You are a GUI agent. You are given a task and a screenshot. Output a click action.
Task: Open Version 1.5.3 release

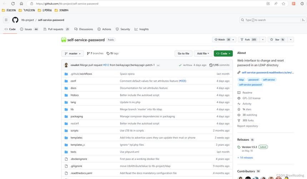point(249,147)
